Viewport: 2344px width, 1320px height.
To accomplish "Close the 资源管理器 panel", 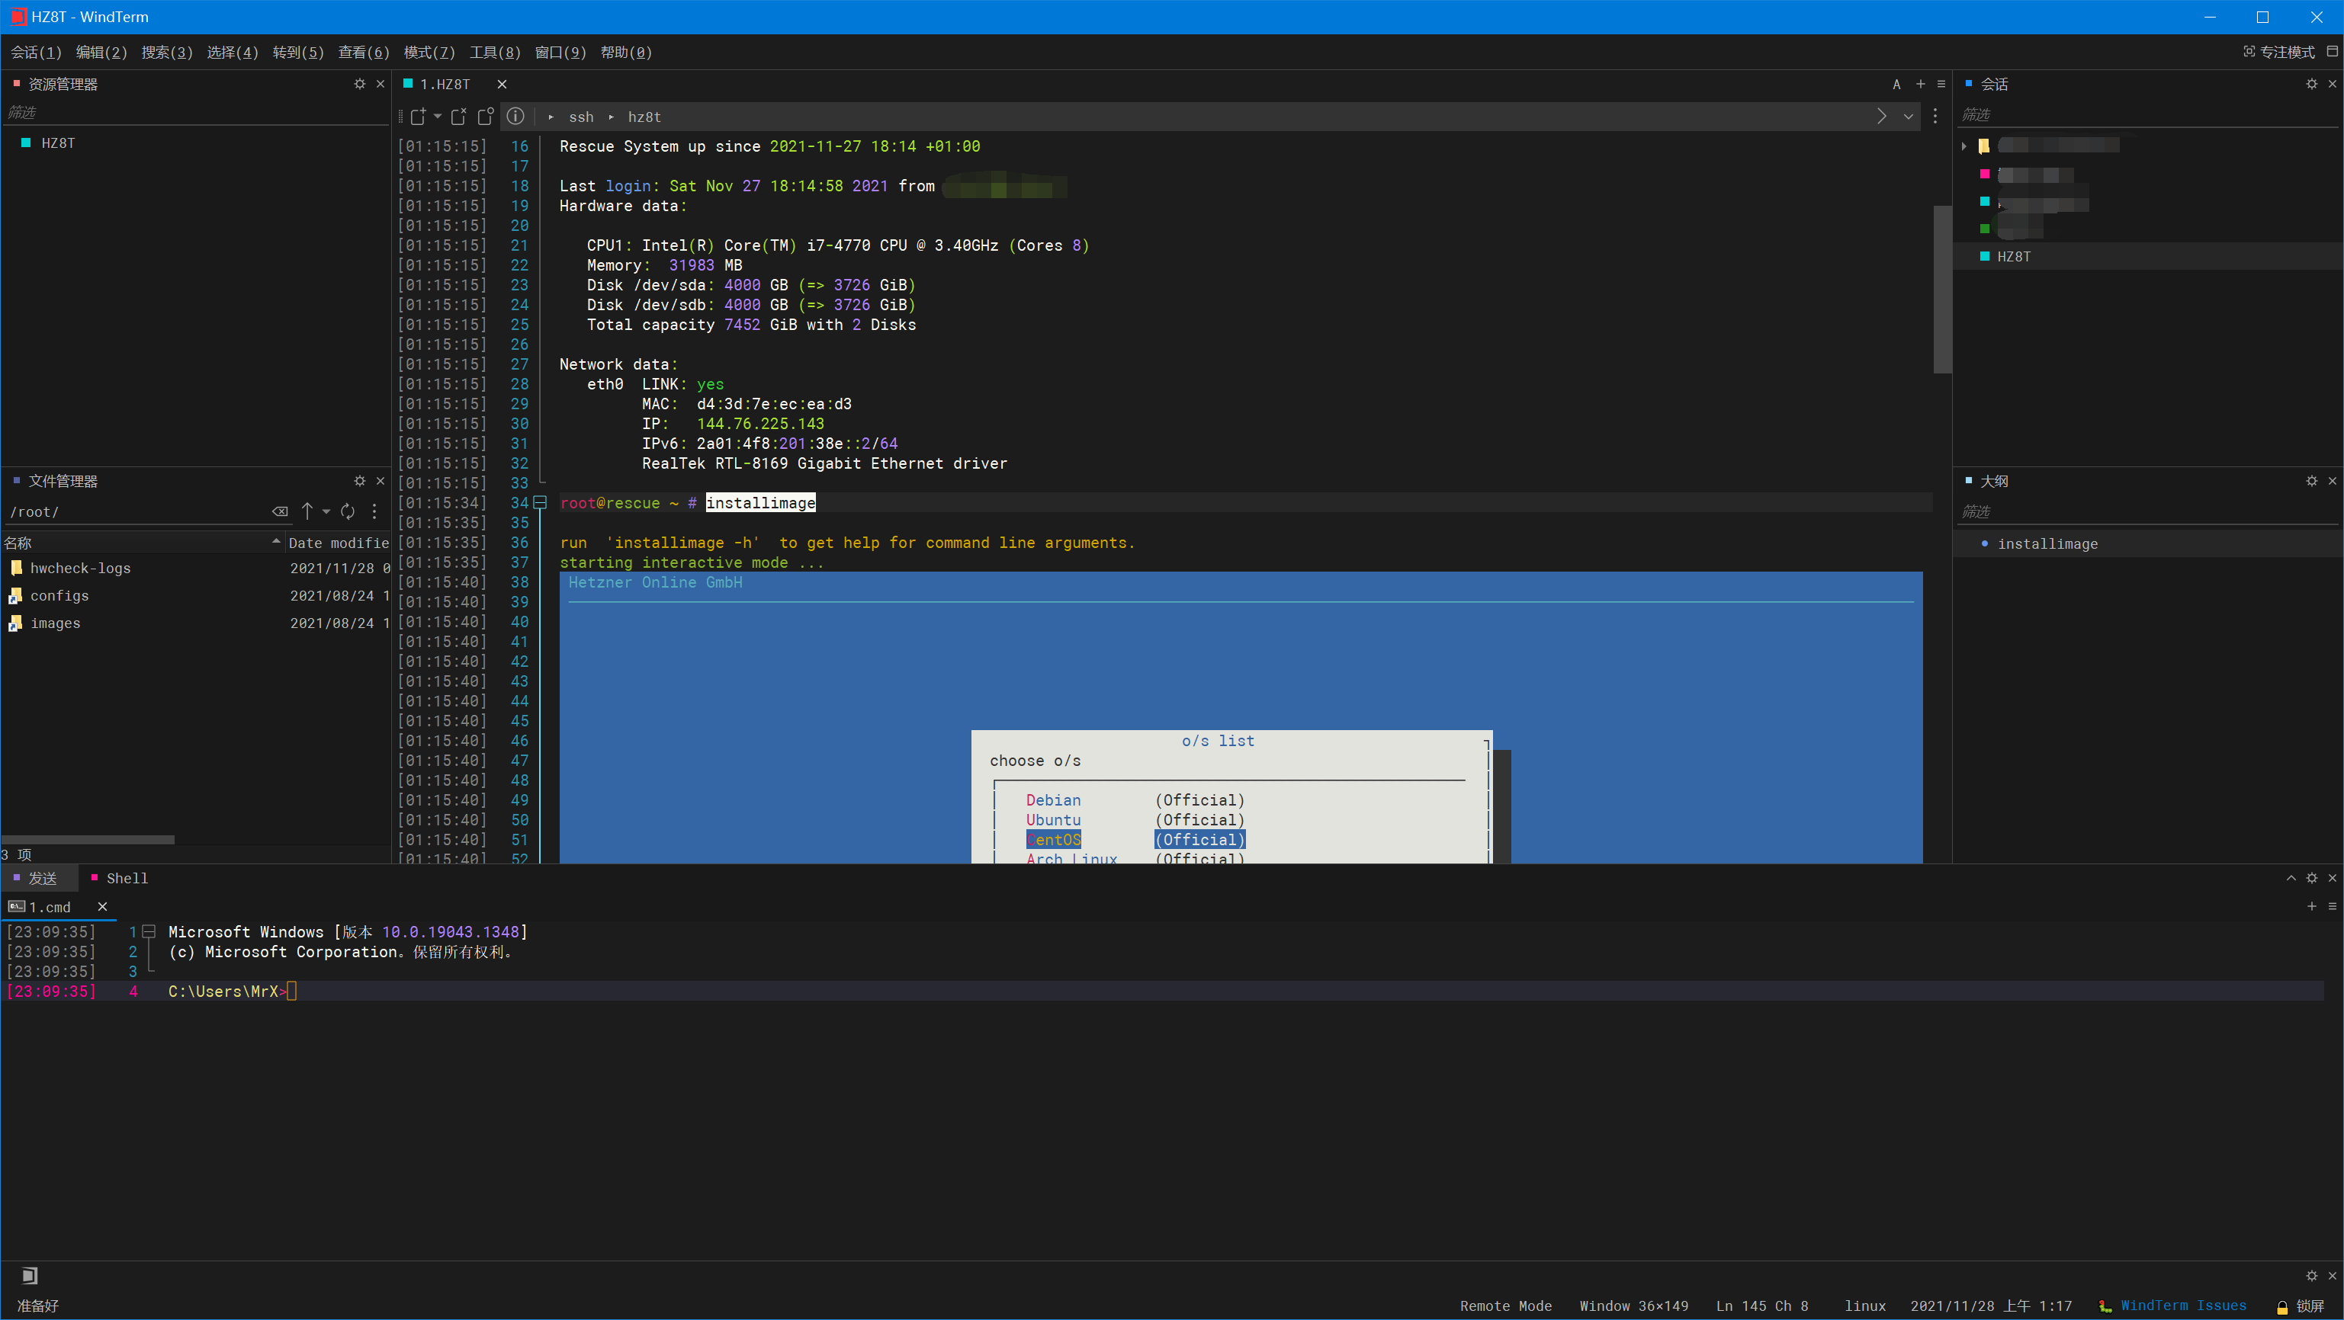I will tap(380, 84).
